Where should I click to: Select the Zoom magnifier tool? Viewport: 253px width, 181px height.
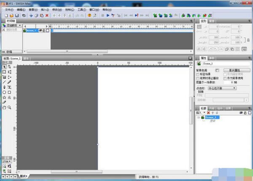(x=9, y=108)
